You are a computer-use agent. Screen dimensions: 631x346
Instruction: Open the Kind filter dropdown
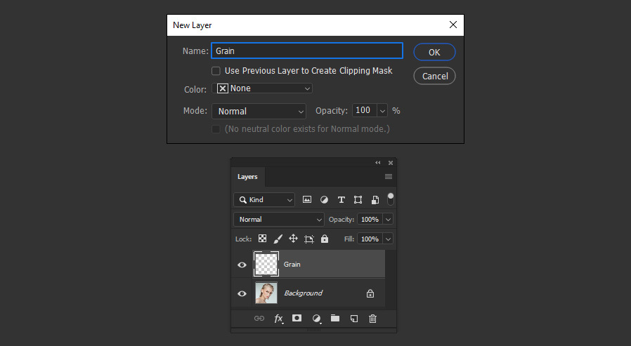264,200
